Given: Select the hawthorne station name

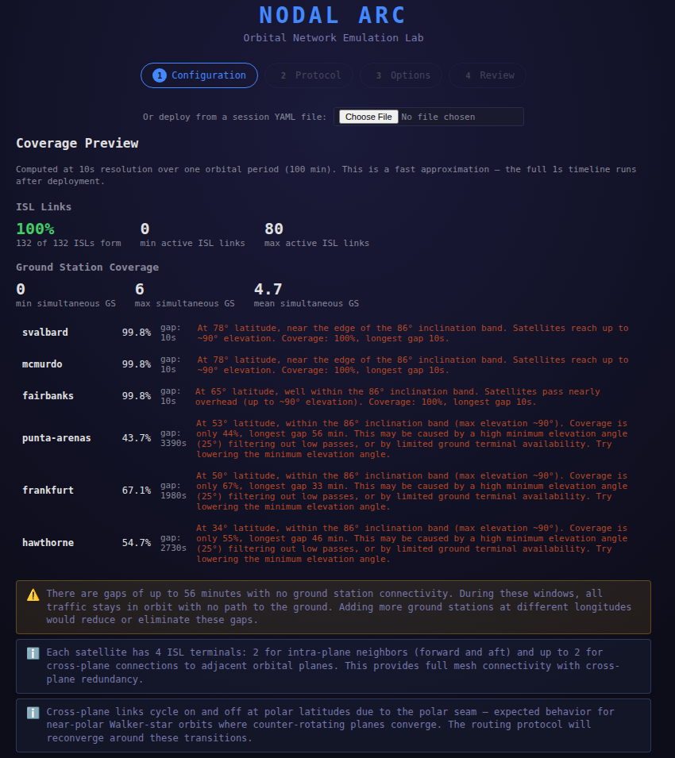Looking at the screenshot, I should (x=48, y=543).
